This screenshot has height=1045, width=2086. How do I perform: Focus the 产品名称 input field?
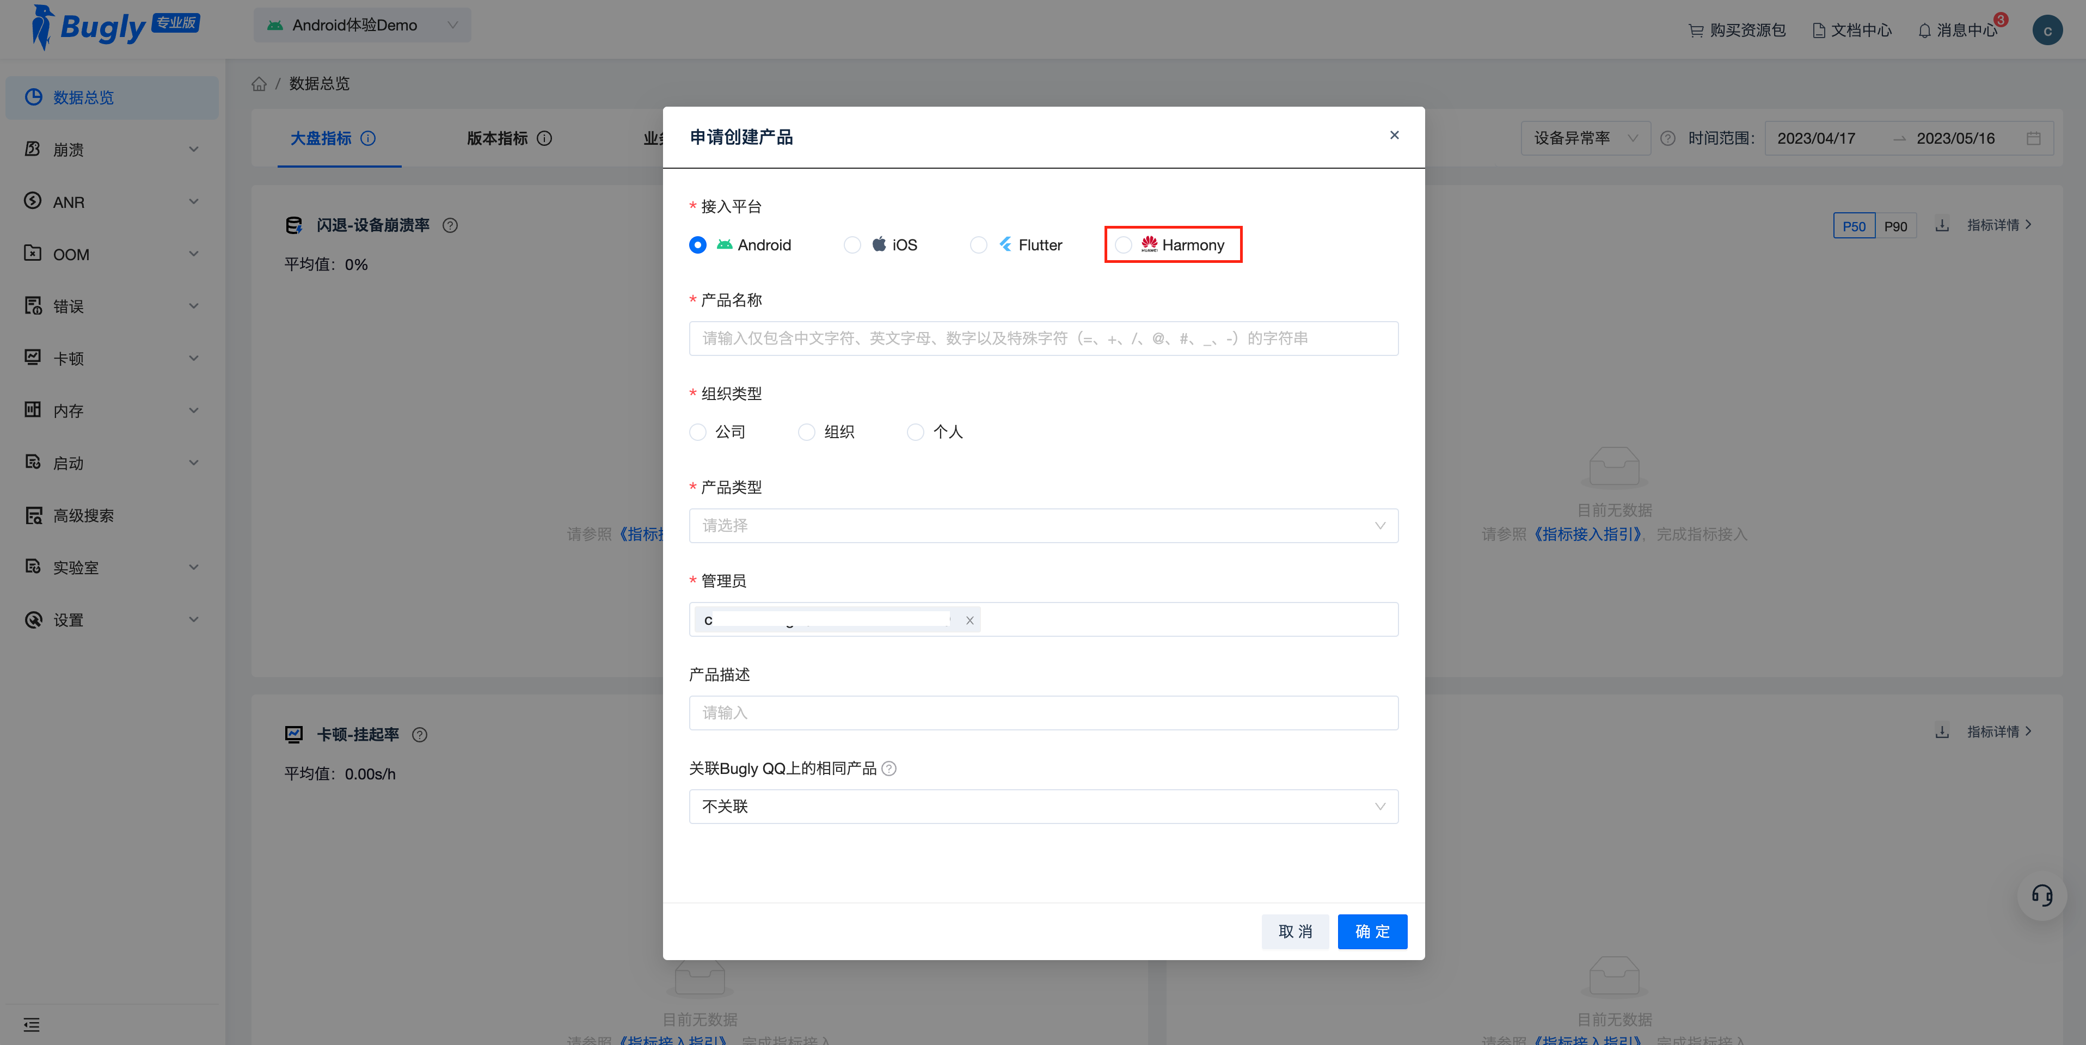(1043, 339)
